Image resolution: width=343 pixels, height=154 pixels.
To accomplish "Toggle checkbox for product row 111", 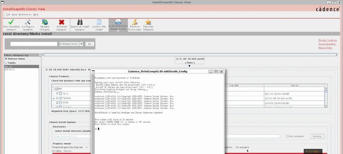I will coord(57,94).
